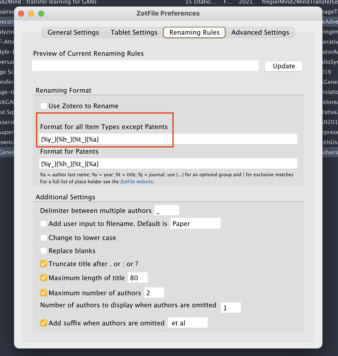Open the Tablet Settings tab

134,32
